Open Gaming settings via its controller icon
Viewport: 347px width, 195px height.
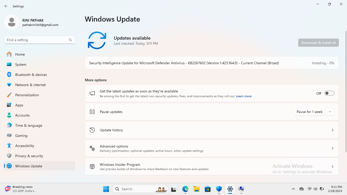10,136
